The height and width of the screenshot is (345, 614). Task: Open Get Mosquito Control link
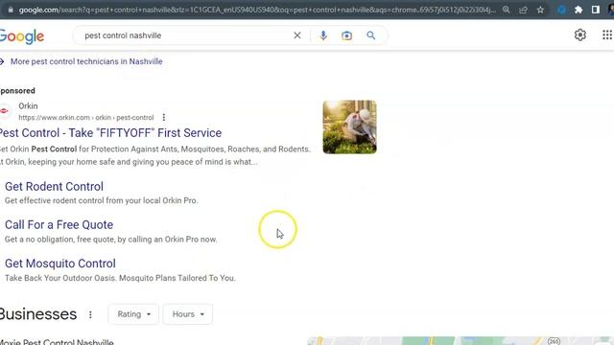tap(59, 264)
